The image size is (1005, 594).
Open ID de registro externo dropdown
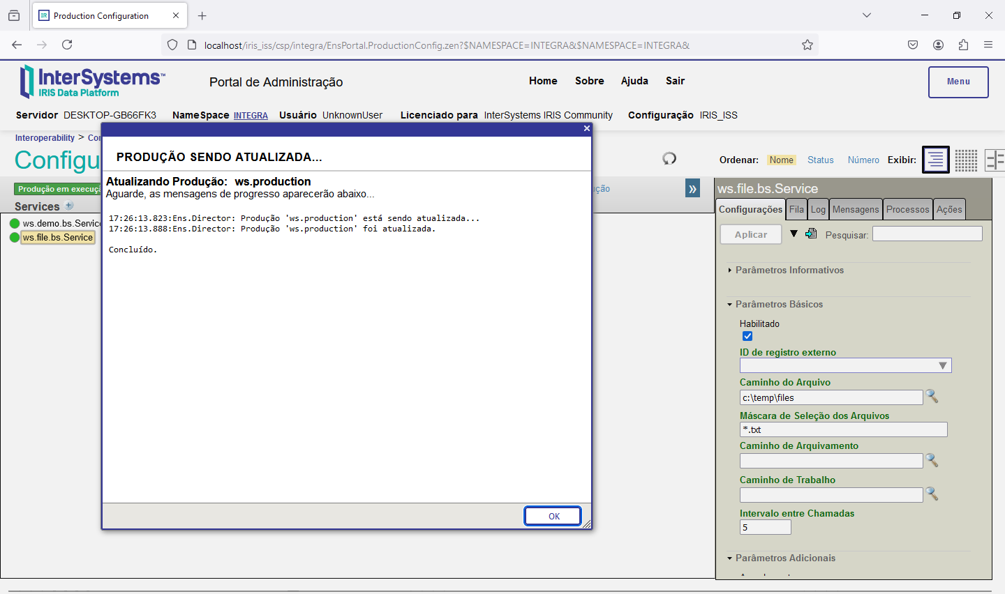coord(942,366)
